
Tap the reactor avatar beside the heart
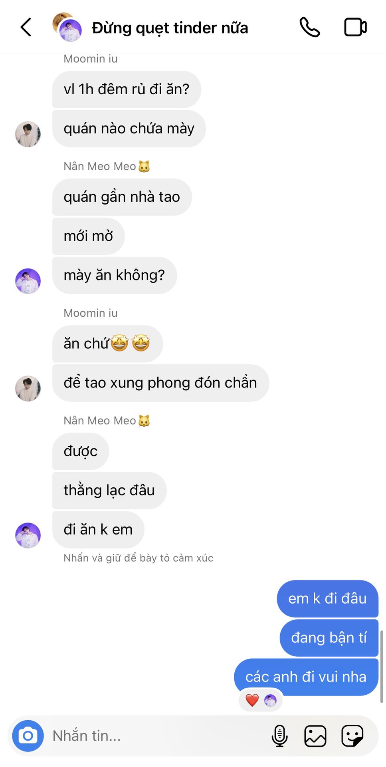click(x=270, y=700)
